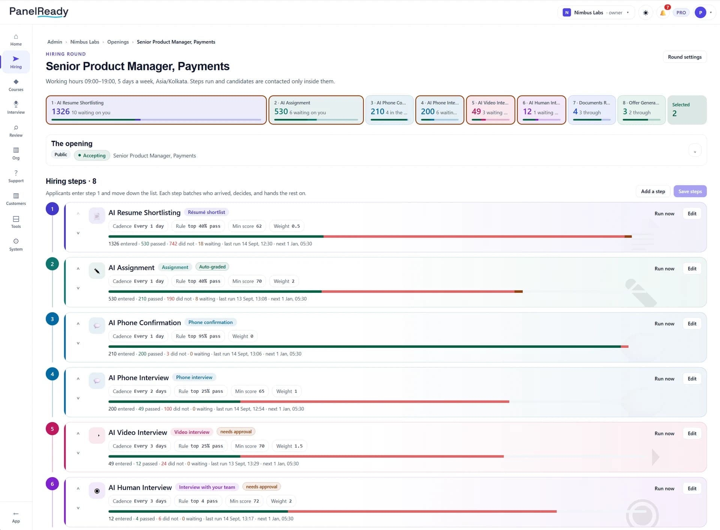Move AI Phone Interview step down

(x=78, y=398)
